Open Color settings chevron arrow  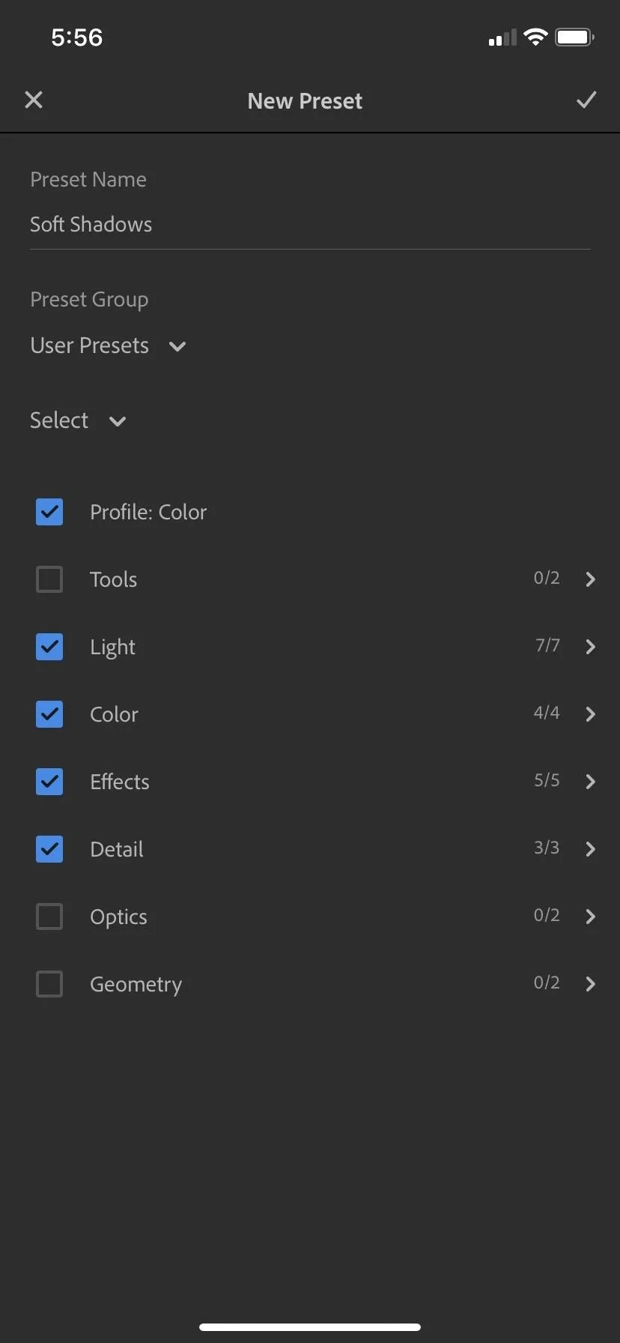pyautogui.click(x=590, y=714)
